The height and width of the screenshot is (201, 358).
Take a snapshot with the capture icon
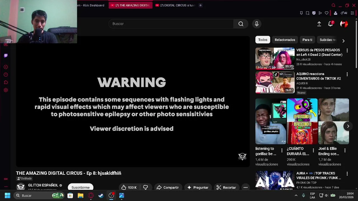tap(307, 13)
